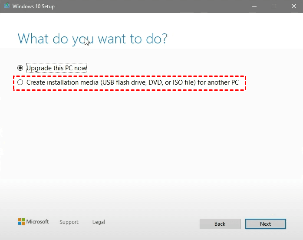Click the Microsoft logo
The height and width of the screenshot is (240, 303).
click(x=33, y=222)
